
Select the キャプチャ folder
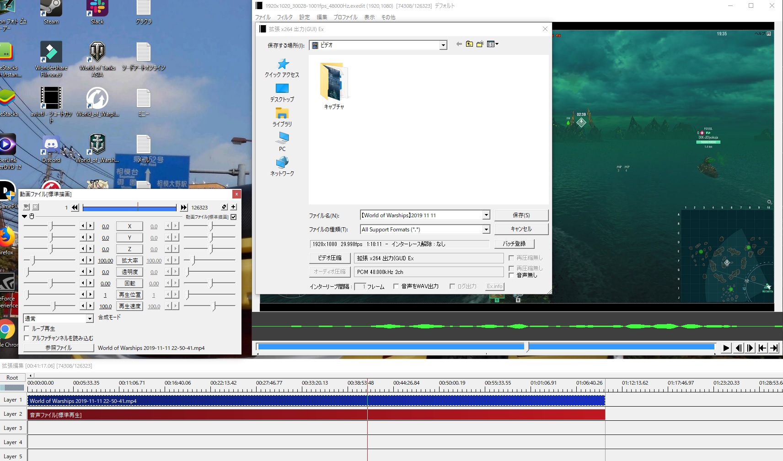334,86
